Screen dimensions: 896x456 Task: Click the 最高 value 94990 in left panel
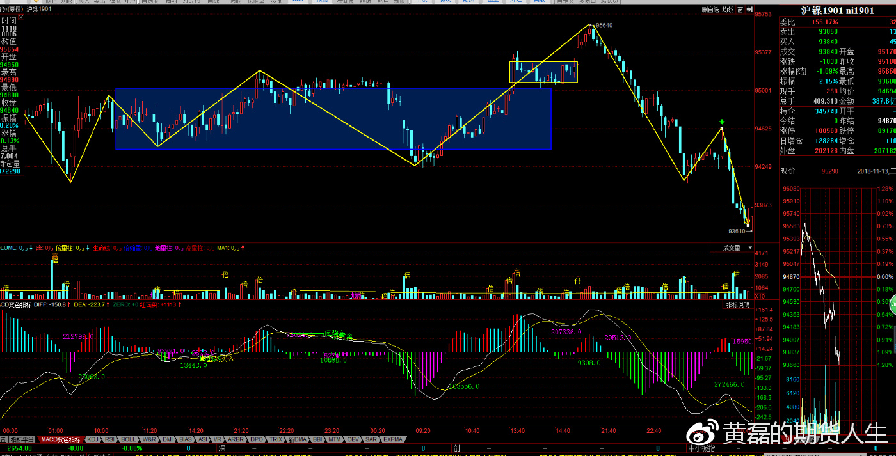[9, 79]
